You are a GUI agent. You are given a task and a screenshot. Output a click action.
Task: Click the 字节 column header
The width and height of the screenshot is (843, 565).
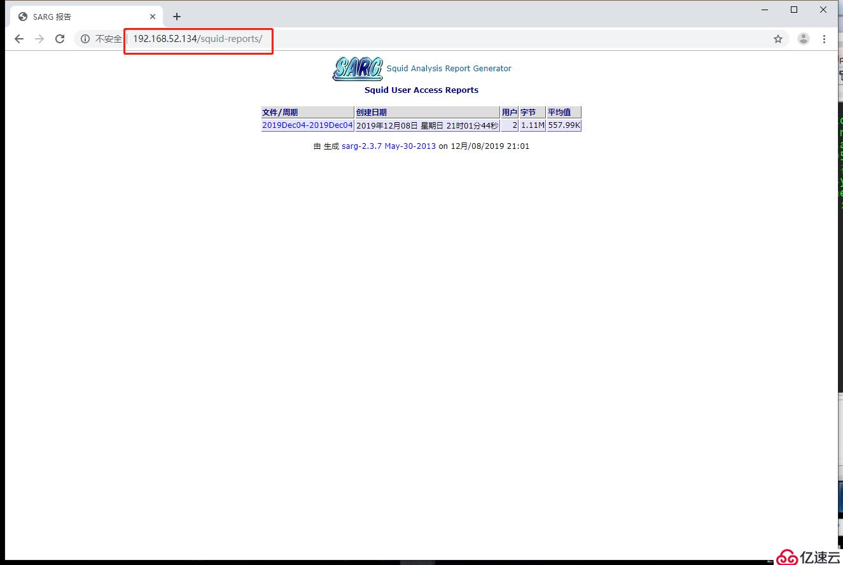tap(533, 112)
